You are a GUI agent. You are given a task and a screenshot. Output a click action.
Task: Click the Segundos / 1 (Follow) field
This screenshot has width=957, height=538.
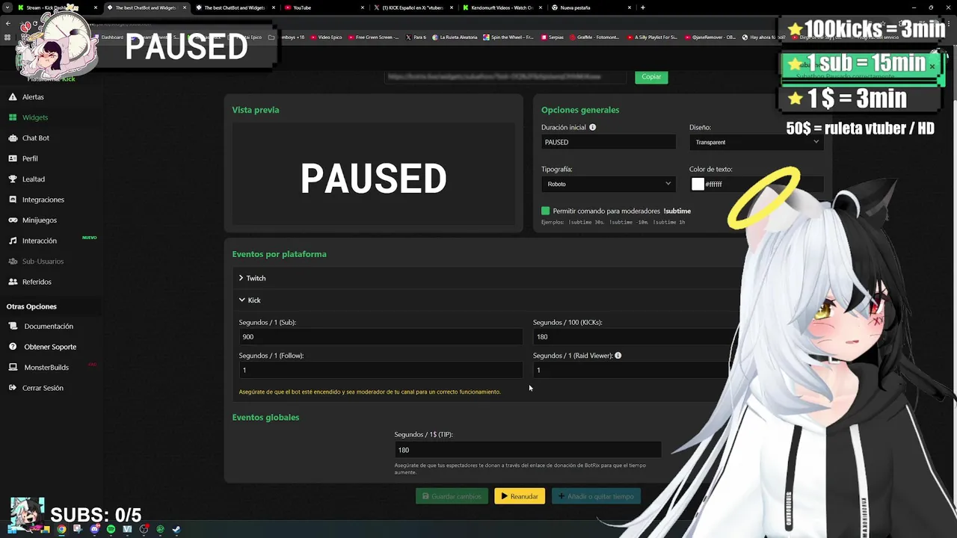coord(380,370)
